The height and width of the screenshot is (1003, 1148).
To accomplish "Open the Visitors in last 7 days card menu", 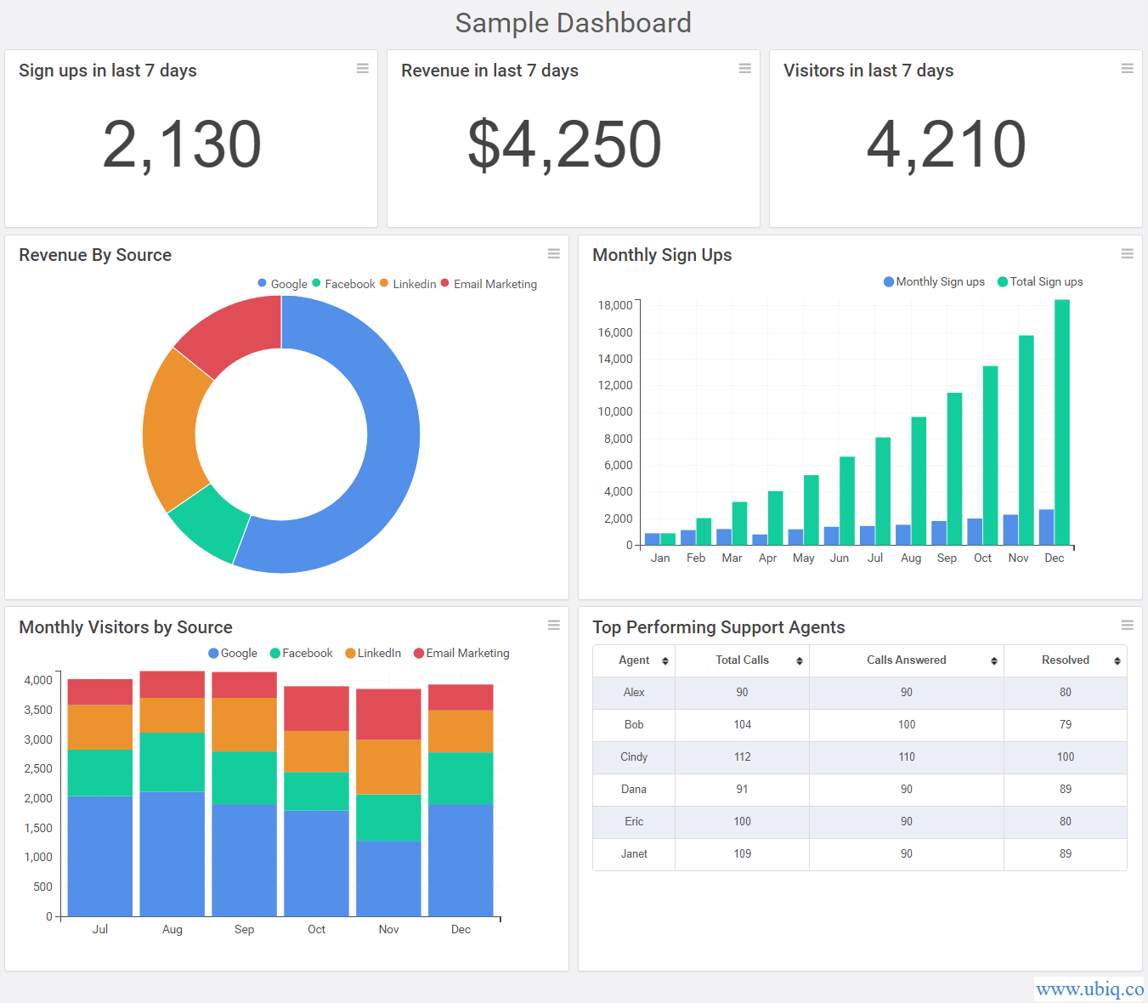I will tap(1128, 68).
